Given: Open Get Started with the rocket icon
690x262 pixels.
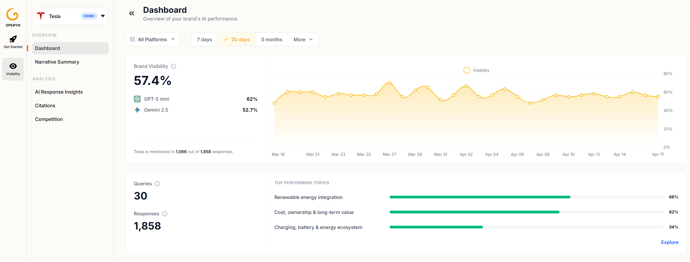Looking at the screenshot, I should point(13,39).
